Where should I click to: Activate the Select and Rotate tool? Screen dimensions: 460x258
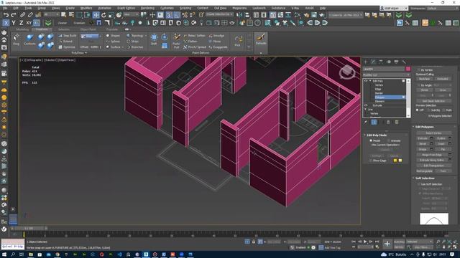[x=103, y=15]
